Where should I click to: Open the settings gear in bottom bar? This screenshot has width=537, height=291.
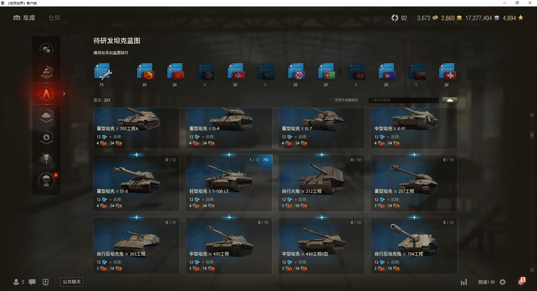coord(503,282)
